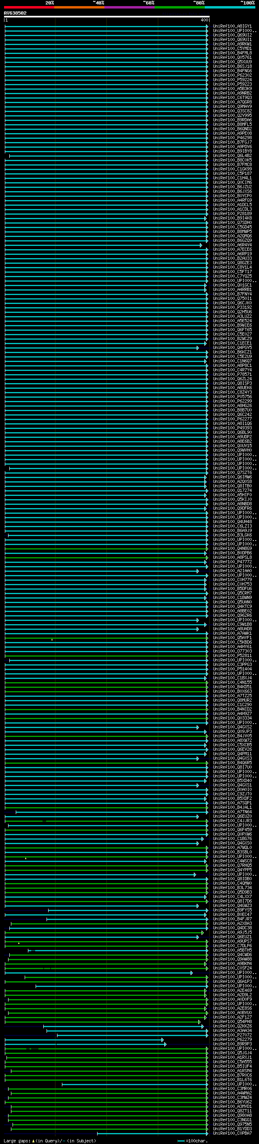The height and width of the screenshot is (1144, 259).
Task: Click arrowhead ending the UniRef100_Q4GXS2 bar
Action: click(x=198, y=728)
